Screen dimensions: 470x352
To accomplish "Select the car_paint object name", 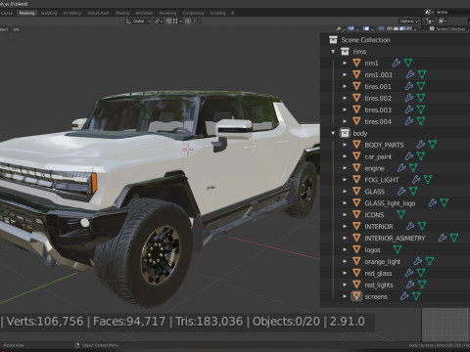I will [378, 156].
